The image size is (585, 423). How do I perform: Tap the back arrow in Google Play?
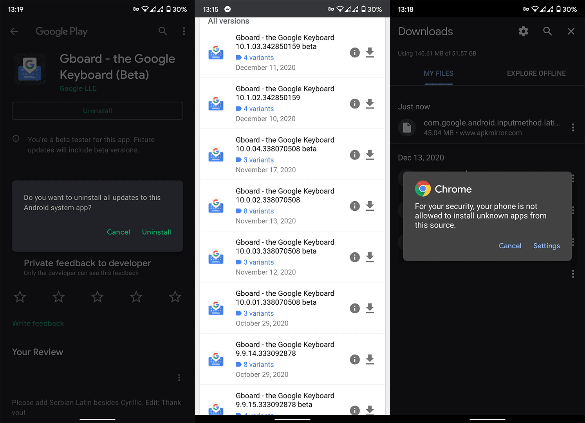point(14,31)
